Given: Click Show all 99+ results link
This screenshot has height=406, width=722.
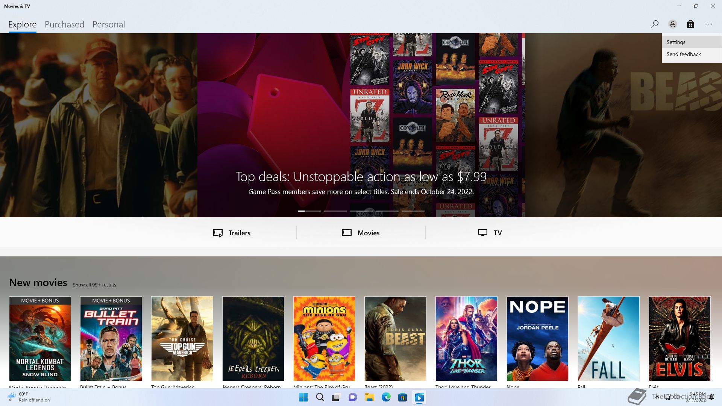Looking at the screenshot, I should (x=94, y=285).
